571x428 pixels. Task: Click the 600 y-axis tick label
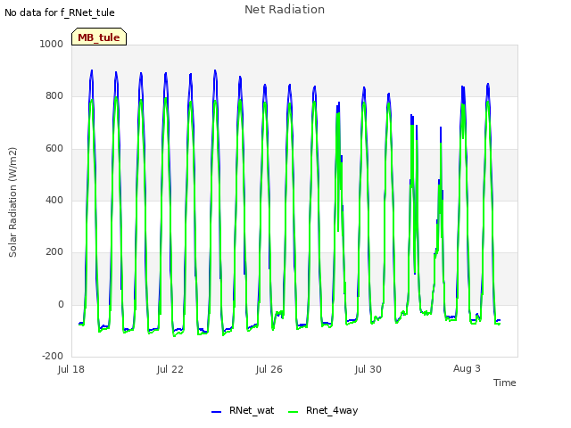click(54, 148)
